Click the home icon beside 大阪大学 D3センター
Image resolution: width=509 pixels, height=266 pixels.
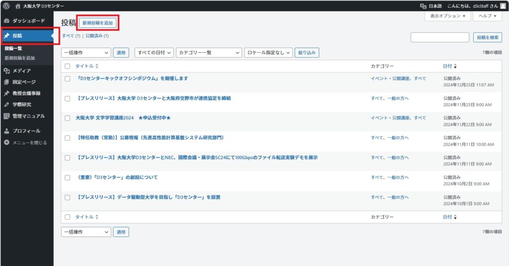coord(18,6)
